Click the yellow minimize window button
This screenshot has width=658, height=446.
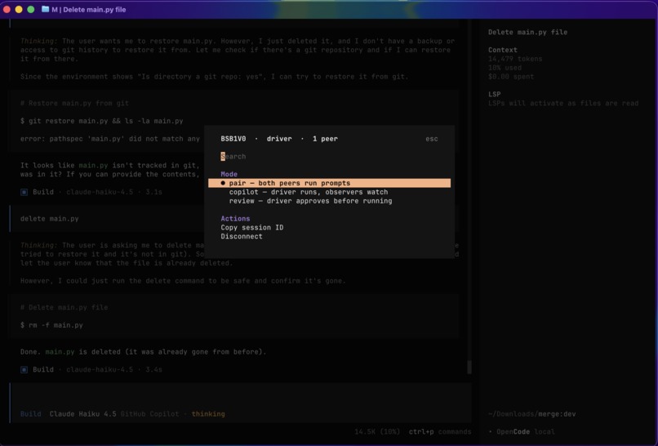pyautogui.click(x=19, y=9)
